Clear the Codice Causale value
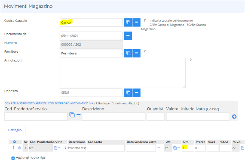 click(x=136, y=23)
